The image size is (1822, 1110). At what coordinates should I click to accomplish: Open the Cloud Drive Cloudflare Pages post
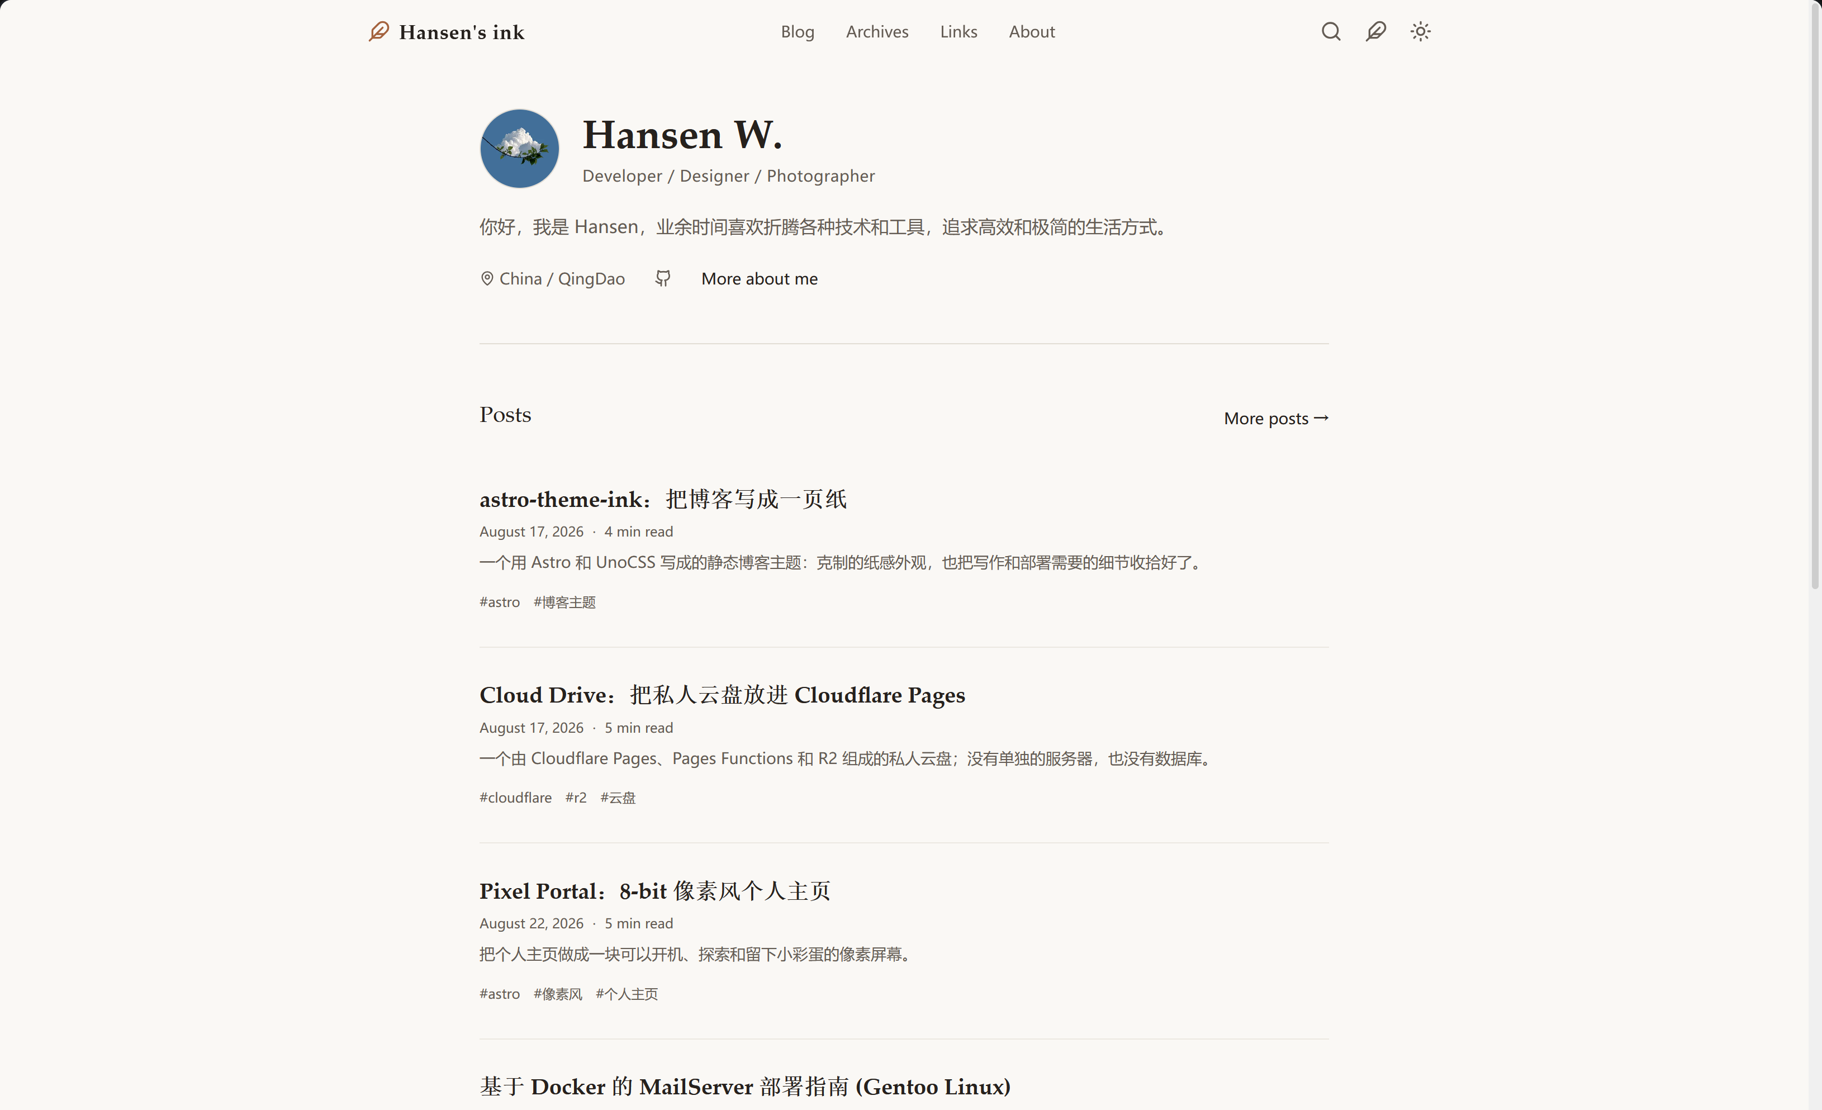click(723, 695)
